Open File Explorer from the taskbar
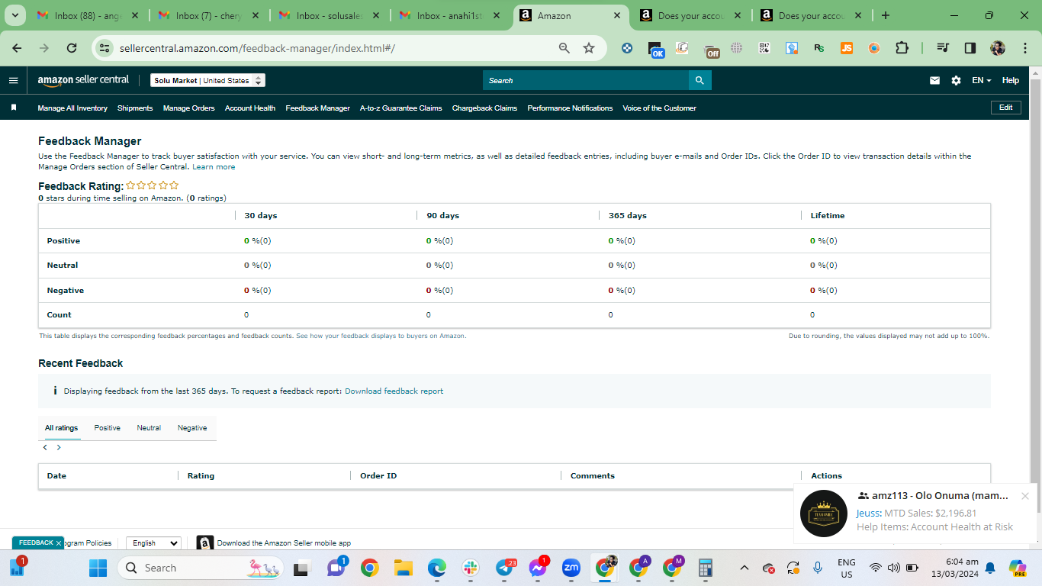The width and height of the screenshot is (1042, 586). (403, 568)
